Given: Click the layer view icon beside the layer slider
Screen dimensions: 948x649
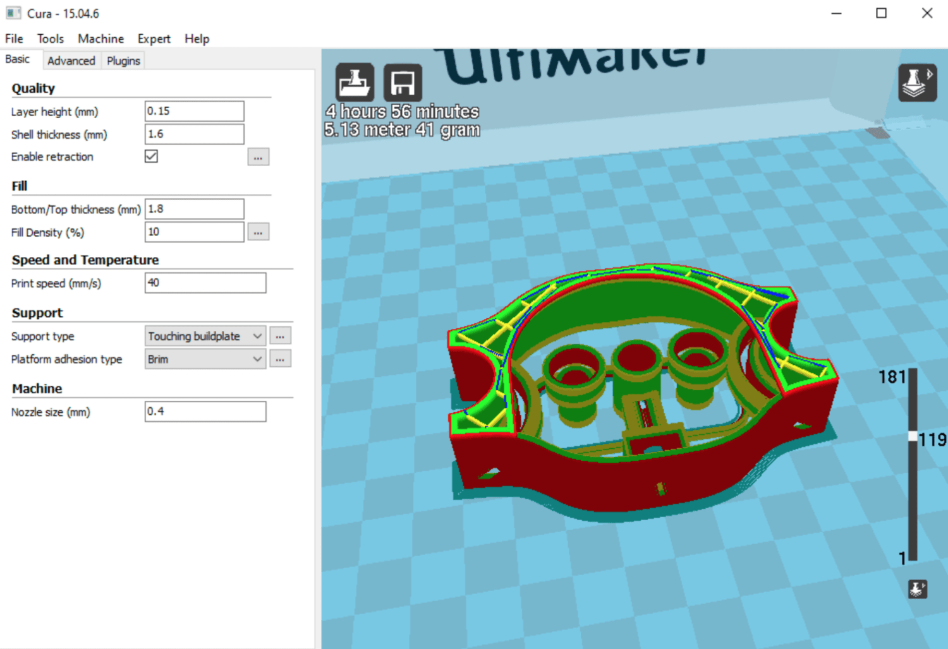Looking at the screenshot, I should (x=917, y=590).
